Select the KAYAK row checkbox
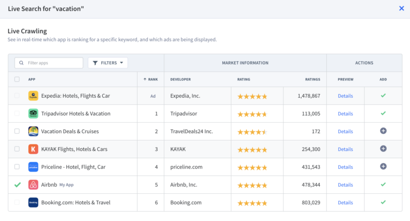The image size is (410, 221). point(17,149)
